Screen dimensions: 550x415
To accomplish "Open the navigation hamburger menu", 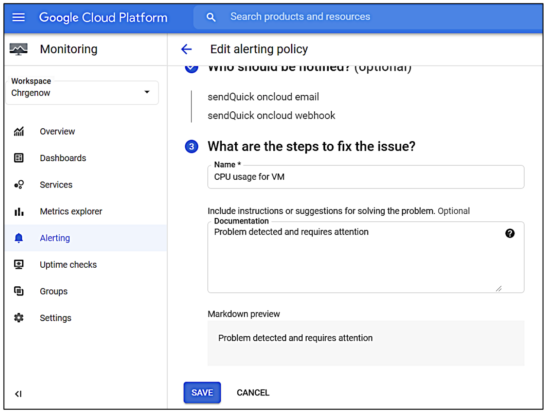I will coord(17,17).
